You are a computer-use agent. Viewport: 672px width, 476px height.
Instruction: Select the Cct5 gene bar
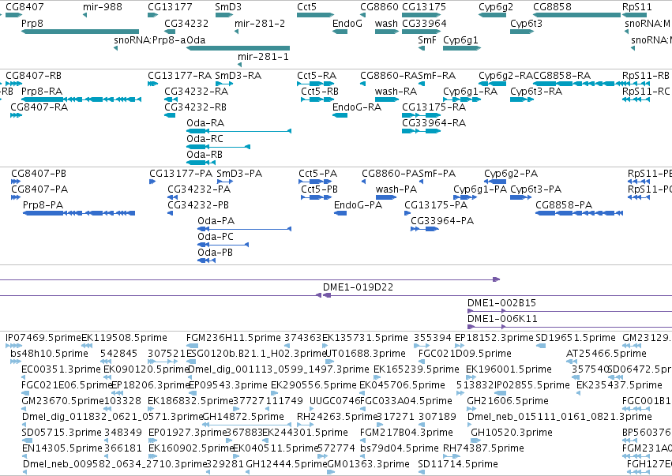(315, 15)
